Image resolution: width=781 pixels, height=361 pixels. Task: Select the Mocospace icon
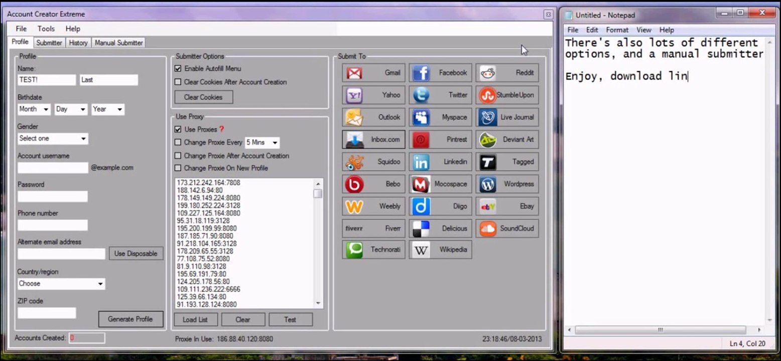pos(421,184)
